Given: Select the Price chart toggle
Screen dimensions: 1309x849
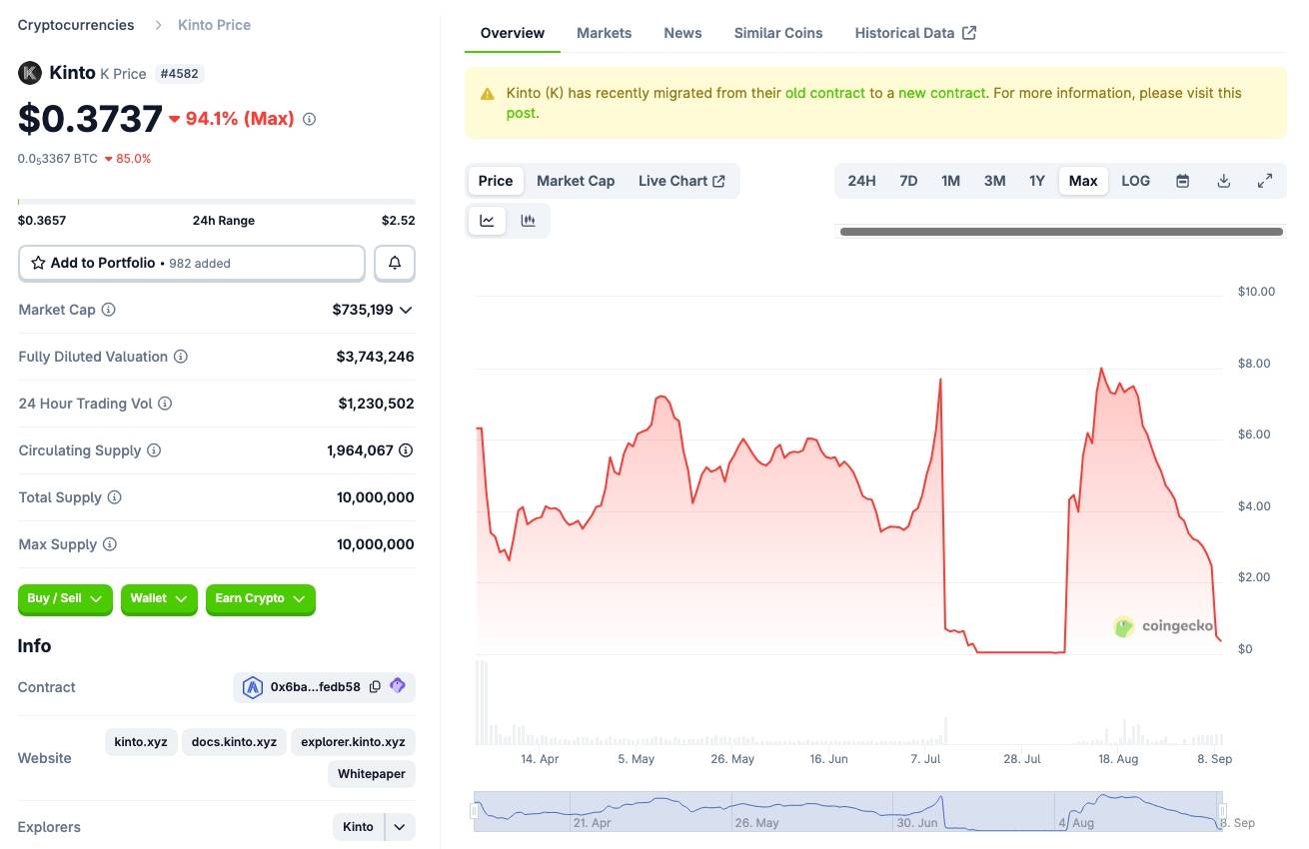Looking at the screenshot, I should 495,181.
